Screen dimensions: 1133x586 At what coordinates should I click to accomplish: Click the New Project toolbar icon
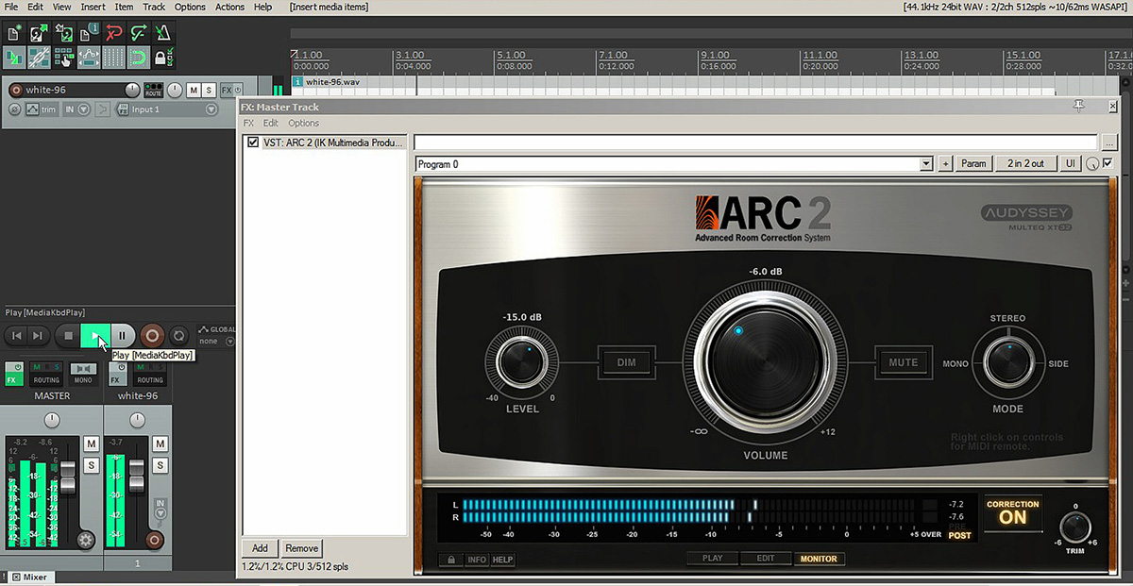pos(14,34)
